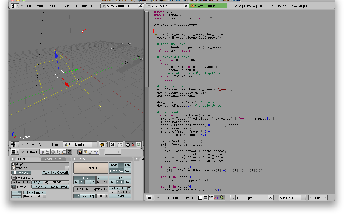This screenshot has width=346, height=216.
Task: Set render size to 75%
Action: 112,182
